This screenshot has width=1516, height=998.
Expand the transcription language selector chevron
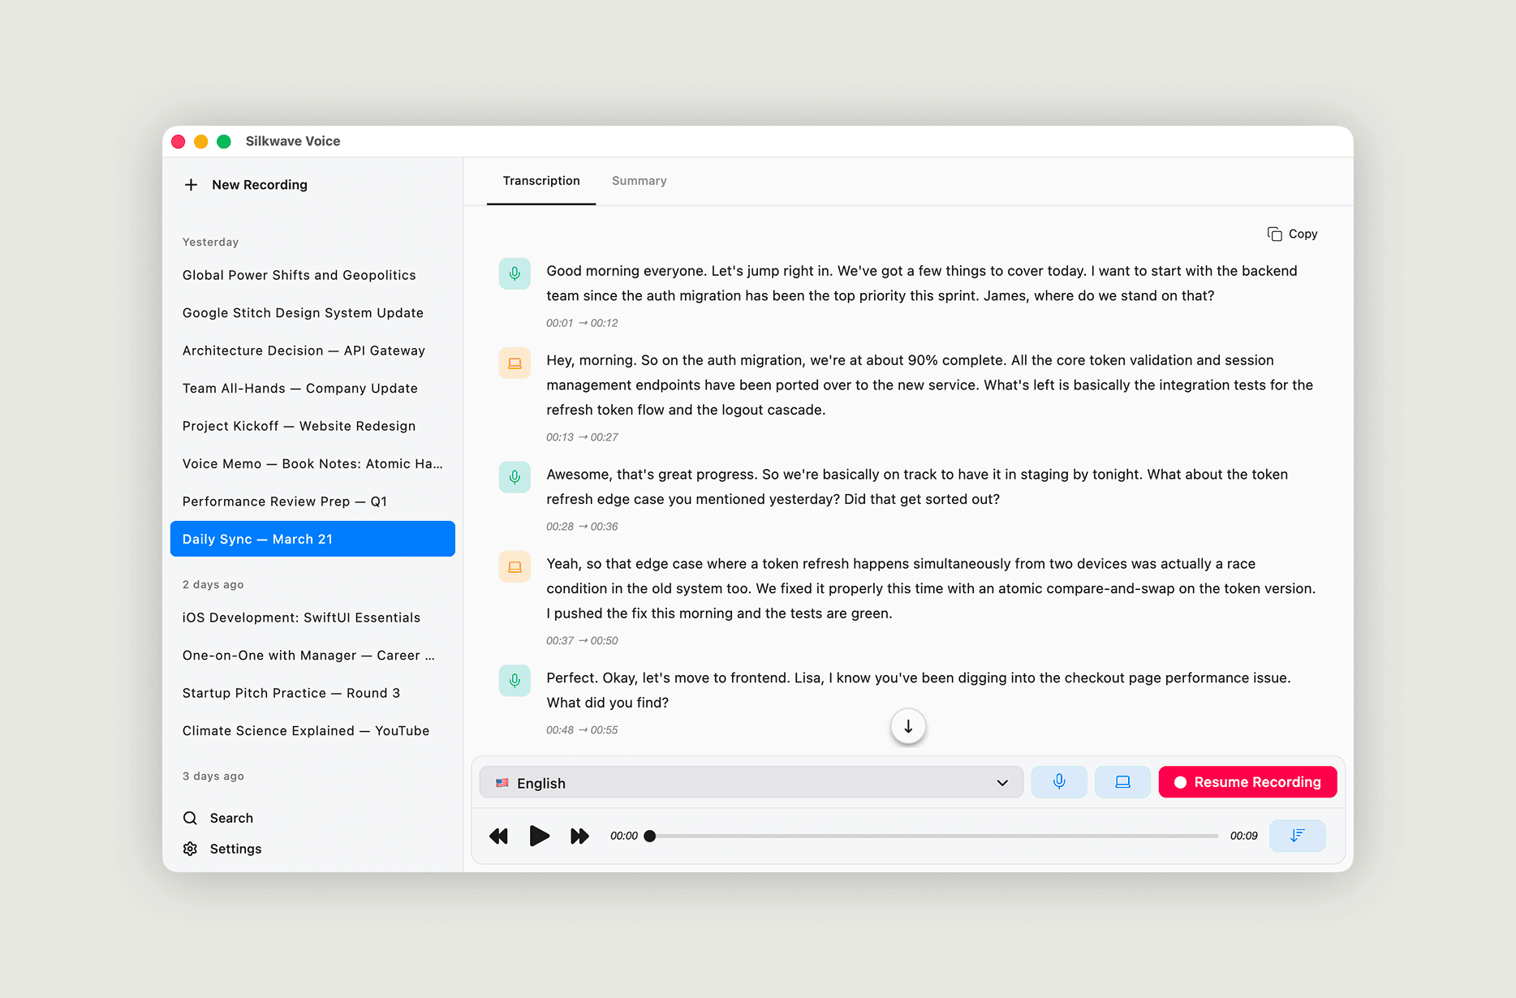(x=1001, y=782)
